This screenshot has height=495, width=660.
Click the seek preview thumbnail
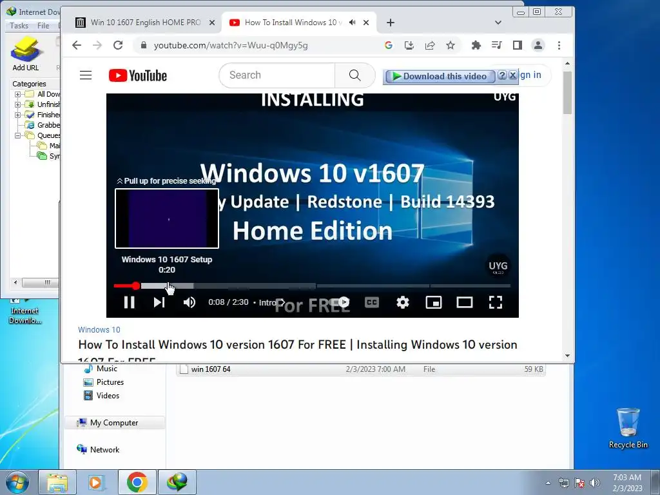coord(167,218)
